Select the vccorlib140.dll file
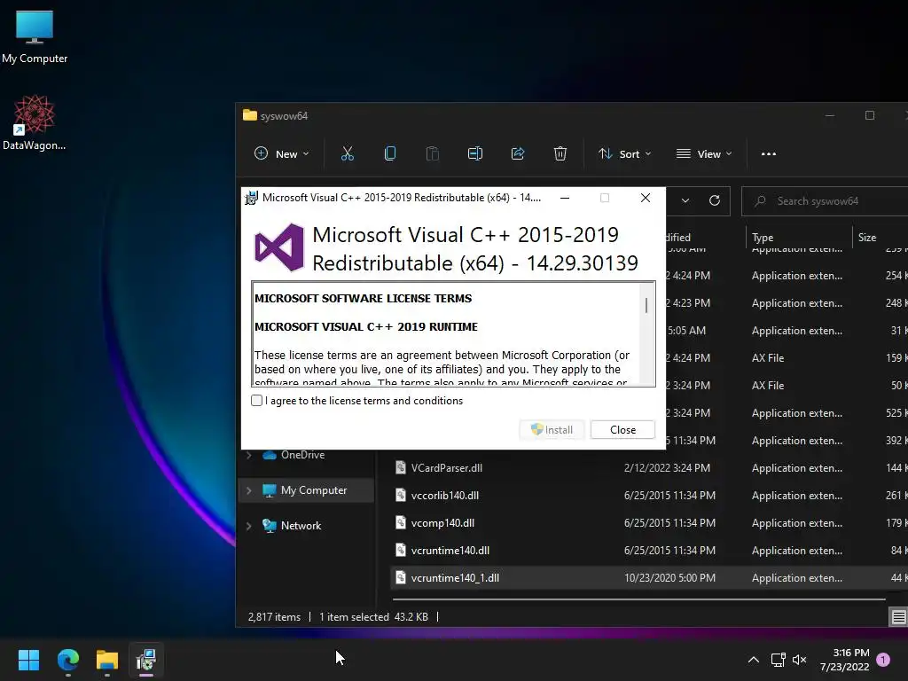Screen dimensions: 908x681 tap(445, 496)
